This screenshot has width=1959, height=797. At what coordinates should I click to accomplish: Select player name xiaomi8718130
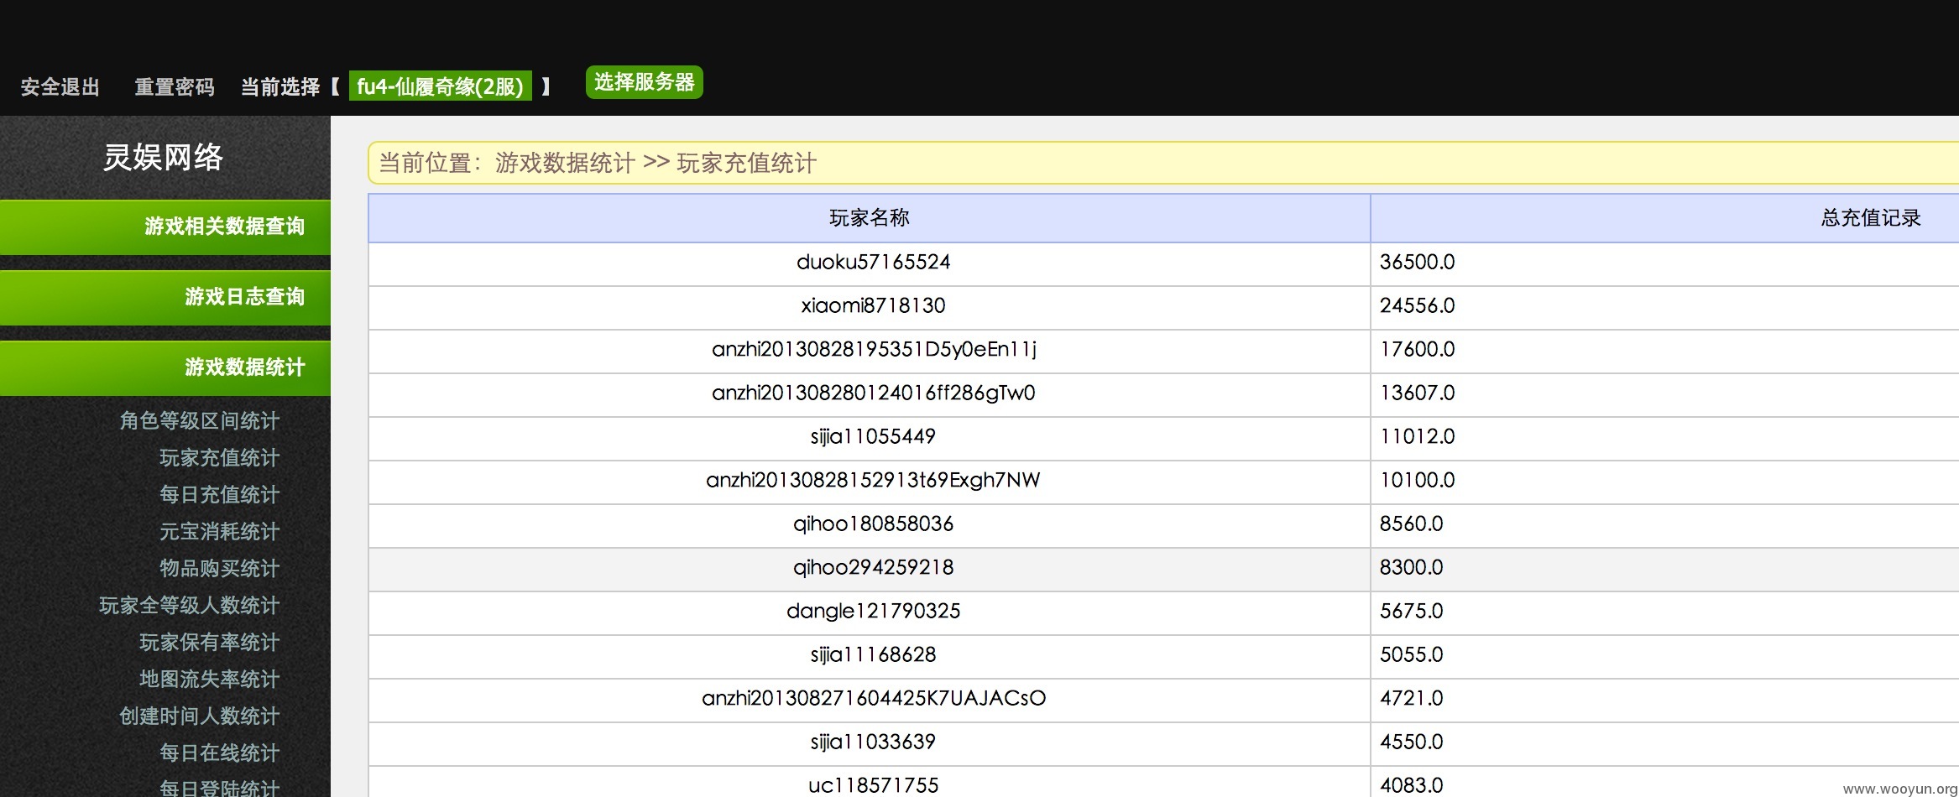[873, 305]
